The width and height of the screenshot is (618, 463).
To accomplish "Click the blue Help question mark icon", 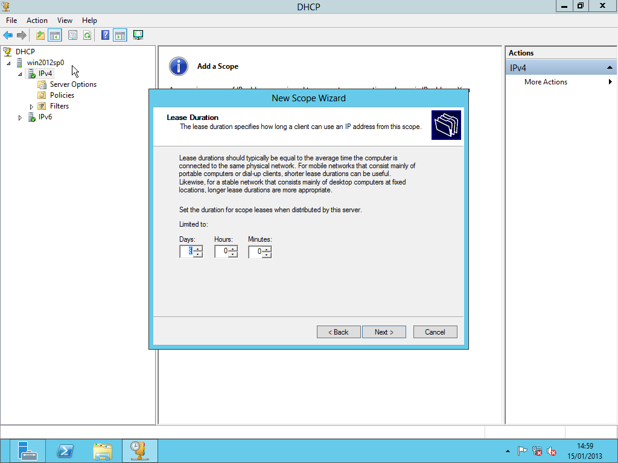I will [x=105, y=36].
